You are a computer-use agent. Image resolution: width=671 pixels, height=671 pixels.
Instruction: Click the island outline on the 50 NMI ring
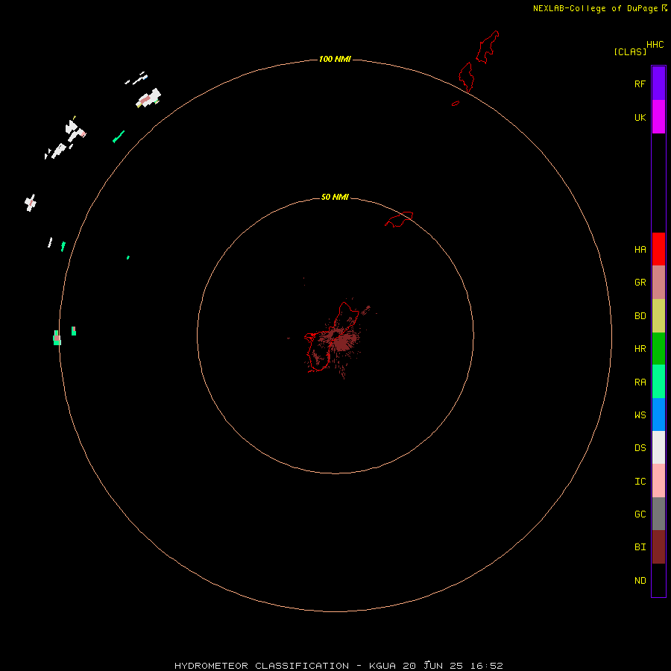[399, 219]
